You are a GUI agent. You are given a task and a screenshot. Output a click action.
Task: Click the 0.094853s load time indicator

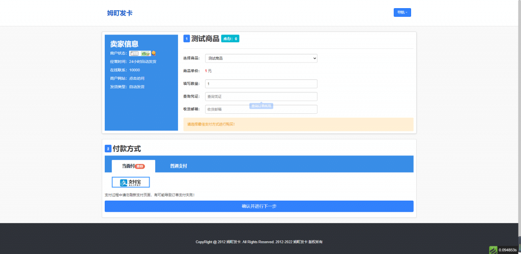tap(509, 249)
